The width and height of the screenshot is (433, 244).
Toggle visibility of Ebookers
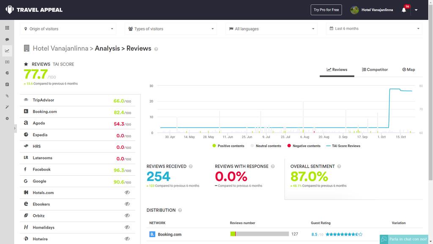(x=127, y=204)
